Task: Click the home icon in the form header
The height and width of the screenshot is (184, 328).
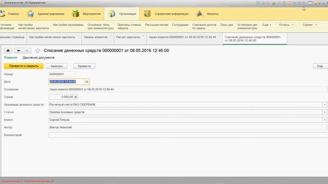Action: [x=8, y=51]
